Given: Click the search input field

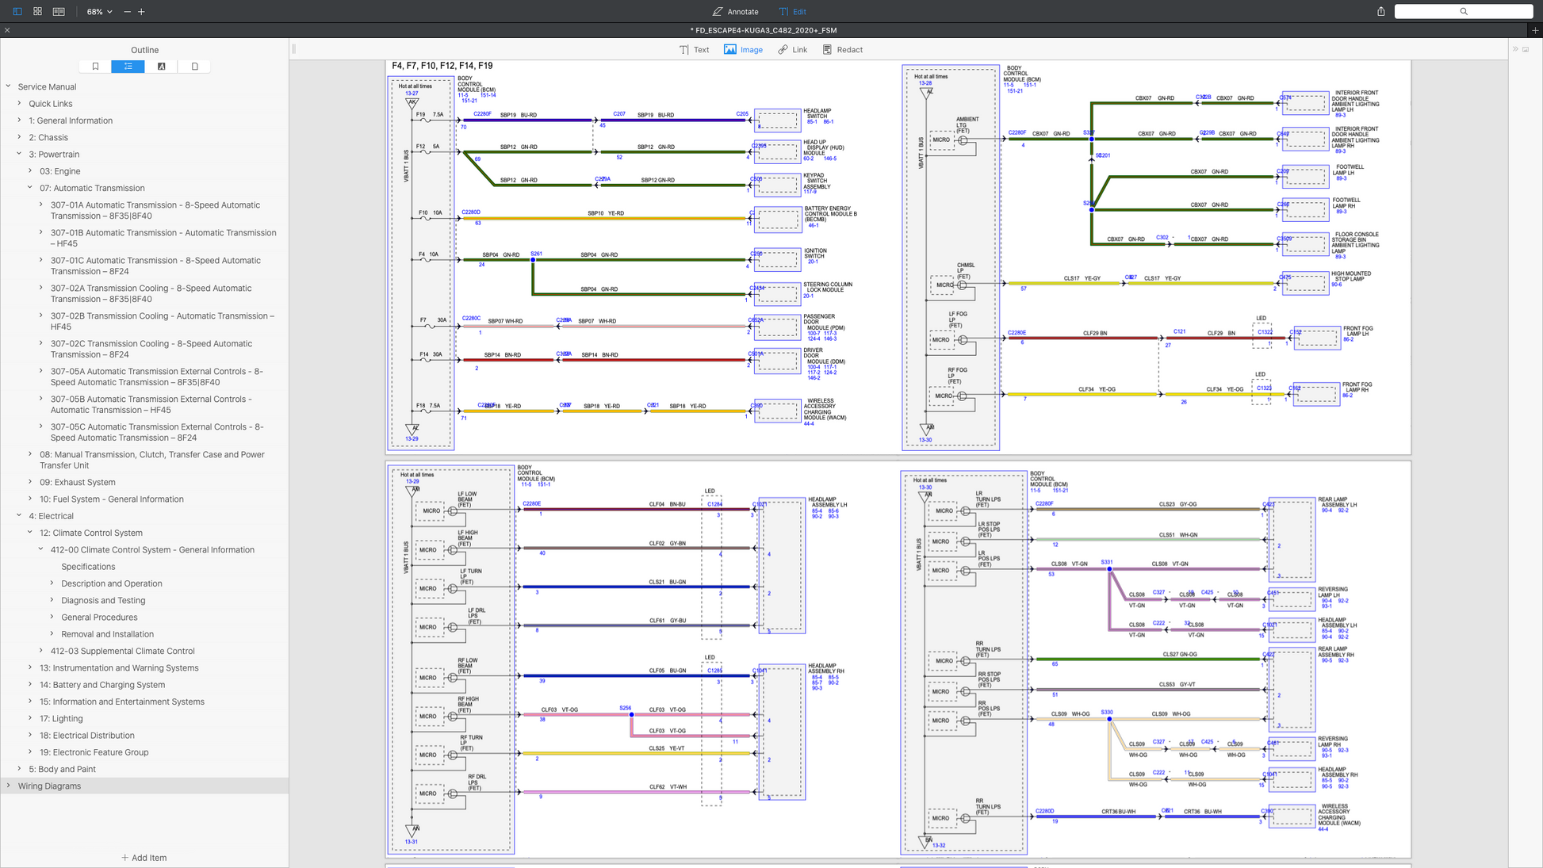Looking at the screenshot, I should [x=1463, y=12].
